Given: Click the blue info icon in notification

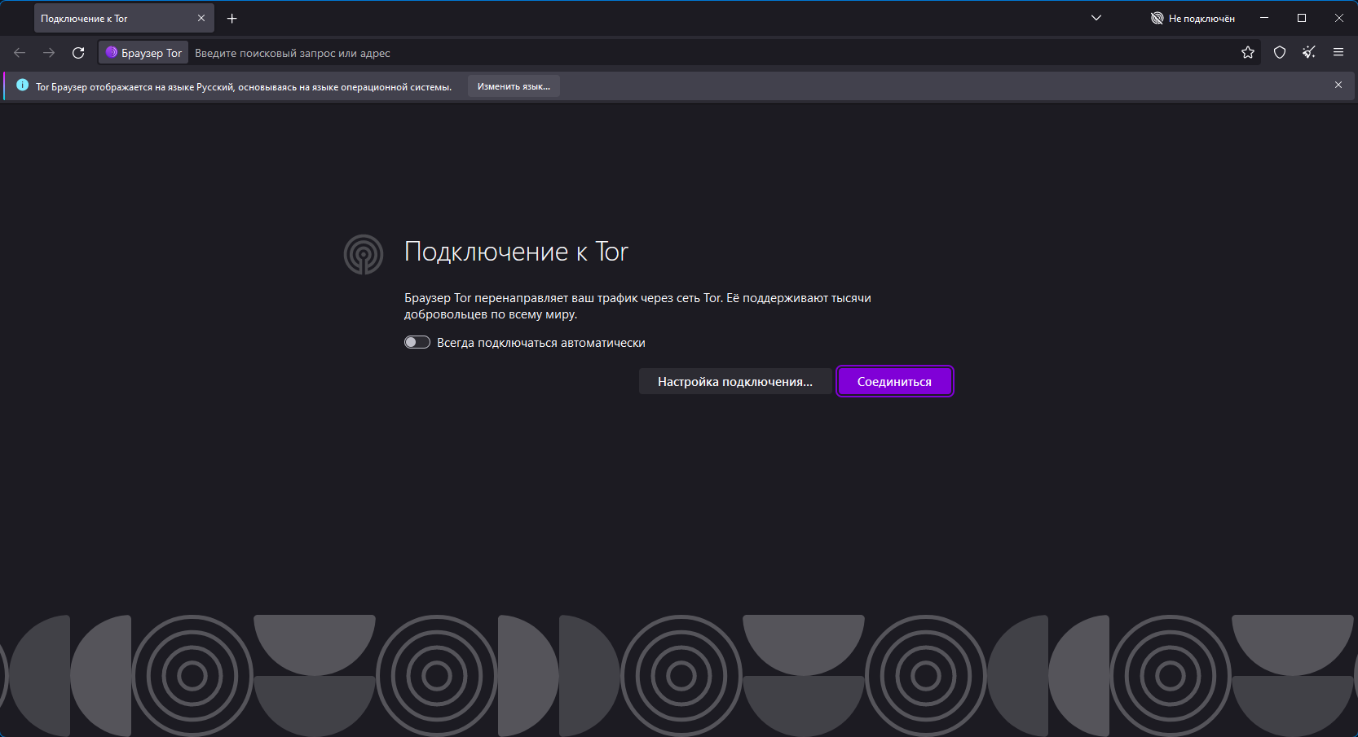Looking at the screenshot, I should pos(22,86).
